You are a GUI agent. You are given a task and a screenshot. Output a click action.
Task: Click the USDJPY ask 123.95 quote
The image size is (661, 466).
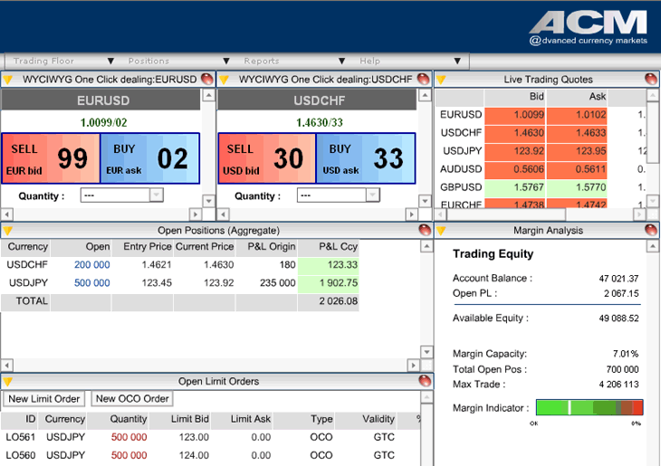pyautogui.click(x=577, y=151)
